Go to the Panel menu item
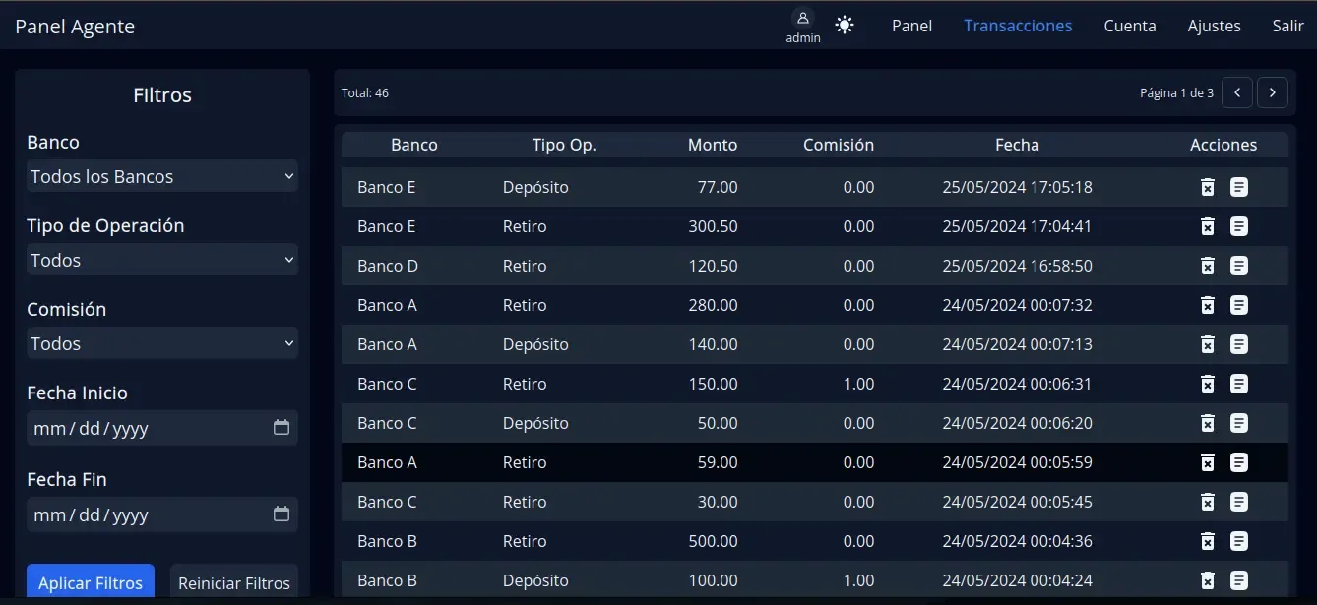The height and width of the screenshot is (605, 1317). pos(911,26)
